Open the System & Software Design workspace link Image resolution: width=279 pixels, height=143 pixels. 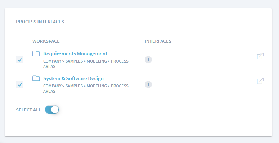[x=73, y=78]
